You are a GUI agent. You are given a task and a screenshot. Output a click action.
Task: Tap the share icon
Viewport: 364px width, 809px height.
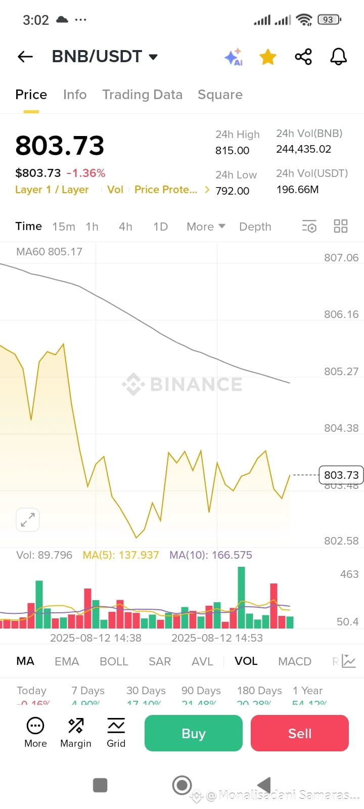(x=303, y=57)
